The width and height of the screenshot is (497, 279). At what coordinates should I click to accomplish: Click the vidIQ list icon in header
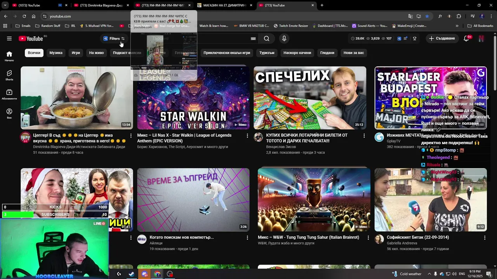406,38
